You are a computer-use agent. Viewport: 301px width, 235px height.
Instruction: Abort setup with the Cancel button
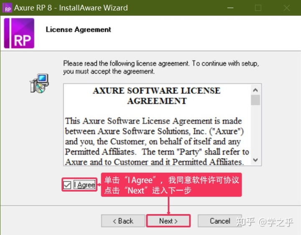220,221
